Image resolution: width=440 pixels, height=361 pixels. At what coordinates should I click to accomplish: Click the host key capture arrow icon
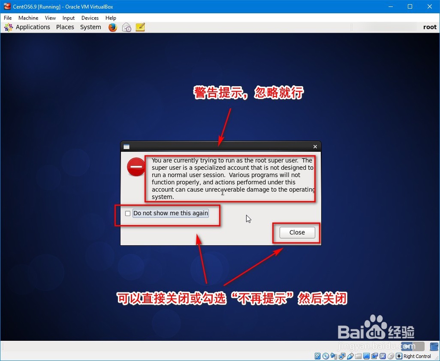click(x=399, y=356)
